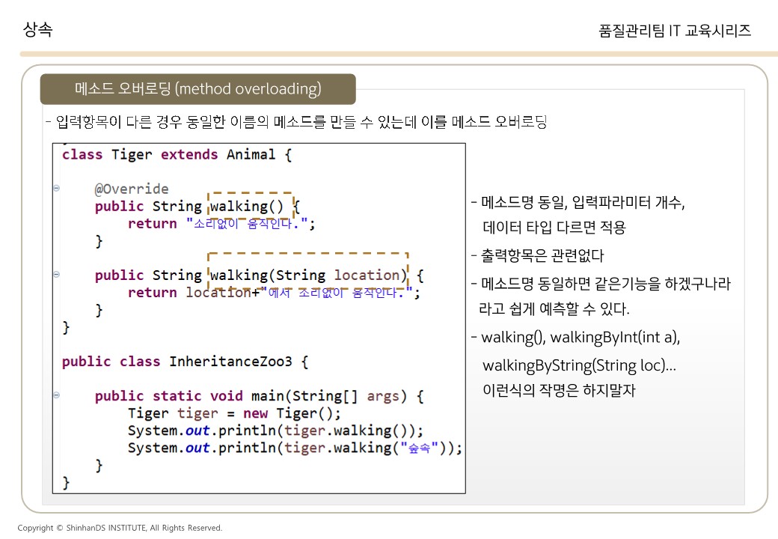Click the note "이런식의 작명은 하지말자"
The height and width of the screenshot is (539, 778).
pos(559,390)
